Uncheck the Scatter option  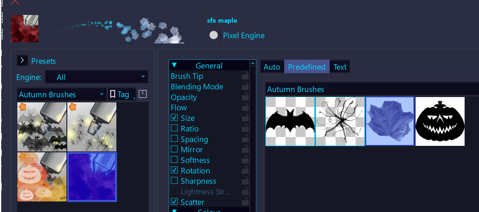click(174, 202)
